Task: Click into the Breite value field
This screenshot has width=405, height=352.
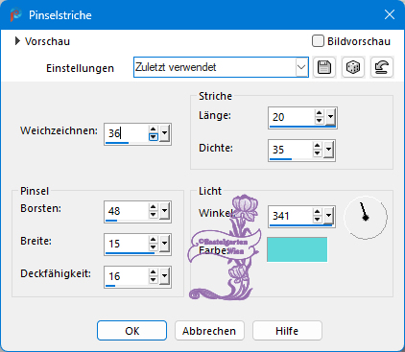Action: click(127, 244)
